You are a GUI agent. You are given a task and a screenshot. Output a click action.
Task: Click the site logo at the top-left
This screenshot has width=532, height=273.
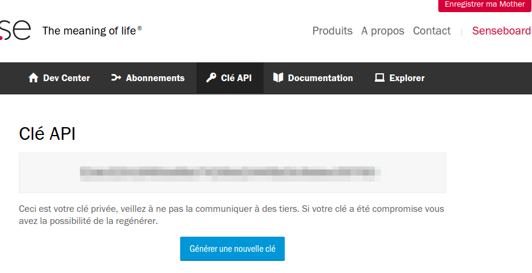click(15, 30)
